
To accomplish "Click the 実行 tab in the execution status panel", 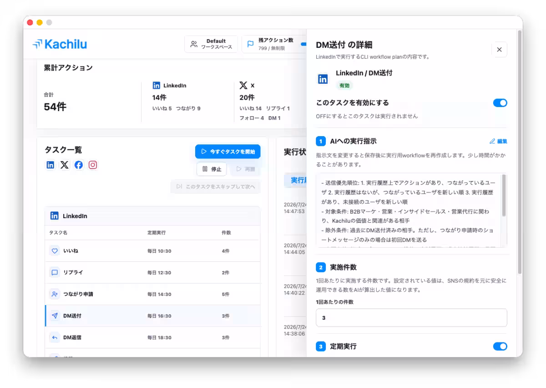I will [x=295, y=180].
